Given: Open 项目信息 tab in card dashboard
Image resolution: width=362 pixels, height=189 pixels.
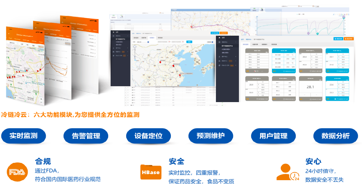Looking at the screenshot, I should coord(274,45).
